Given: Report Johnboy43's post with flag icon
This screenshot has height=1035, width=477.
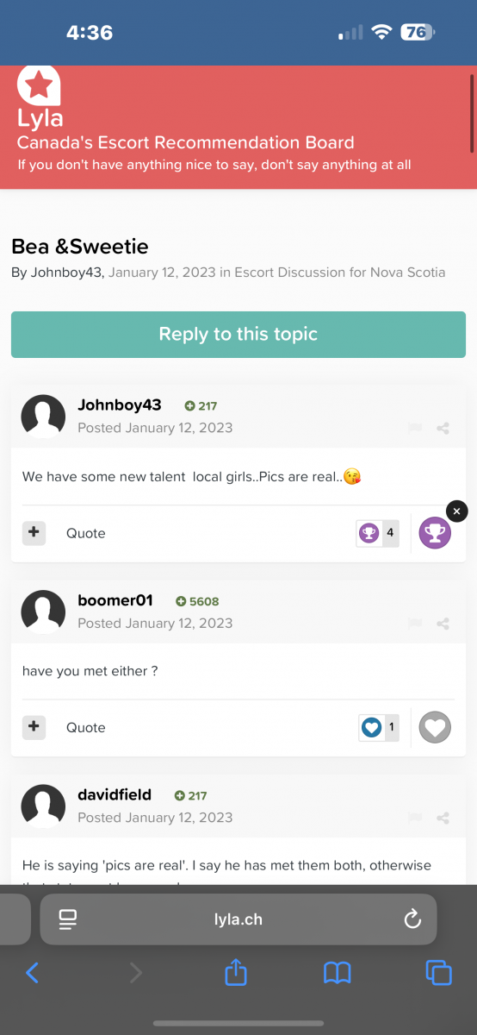Looking at the screenshot, I should tap(415, 428).
